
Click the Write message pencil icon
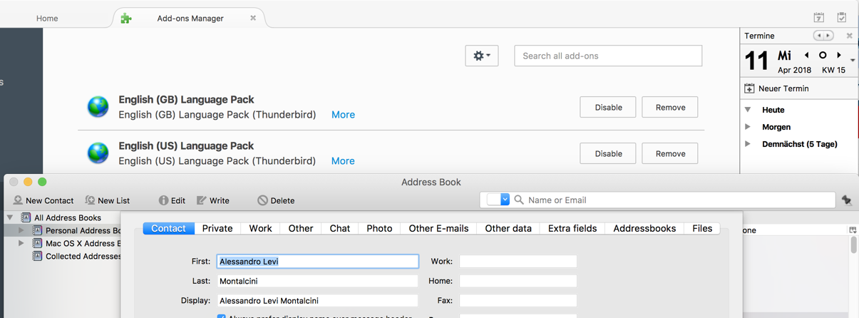202,200
